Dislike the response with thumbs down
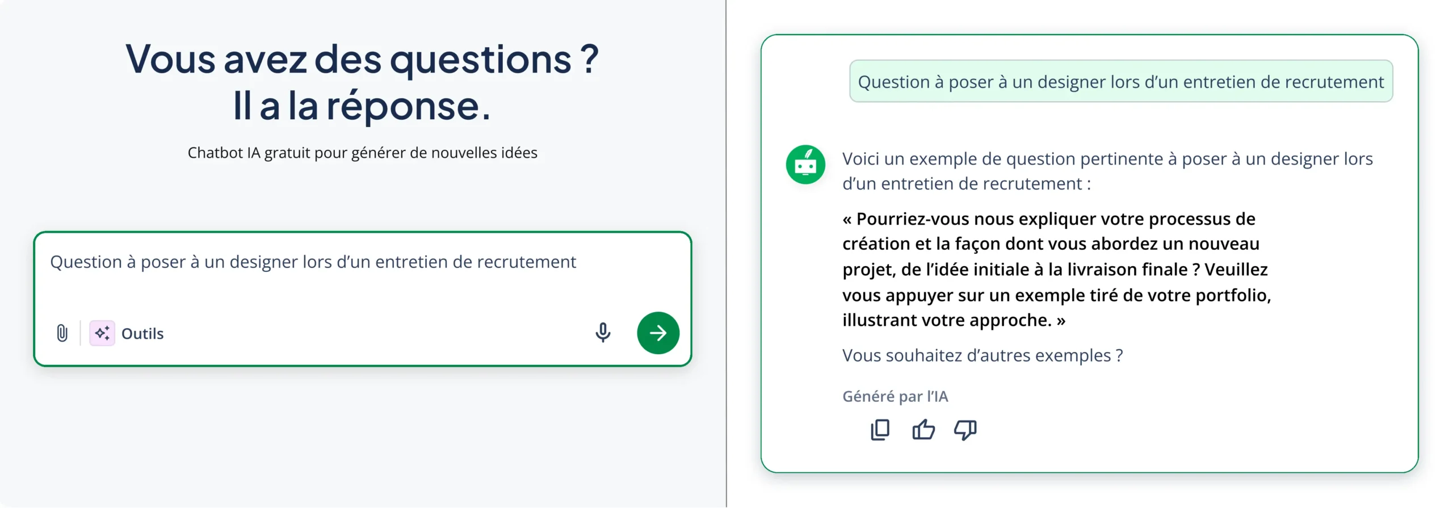The height and width of the screenshot is (508, 1453). pyautogui.click(x=965, y=430)
